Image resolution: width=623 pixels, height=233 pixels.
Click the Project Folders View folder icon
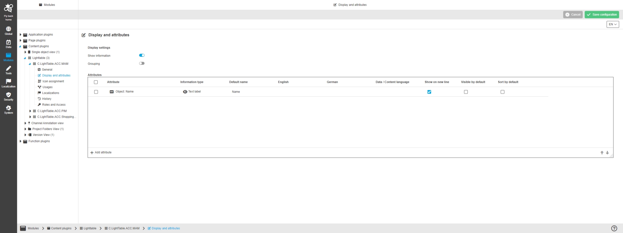click(30, 129)
